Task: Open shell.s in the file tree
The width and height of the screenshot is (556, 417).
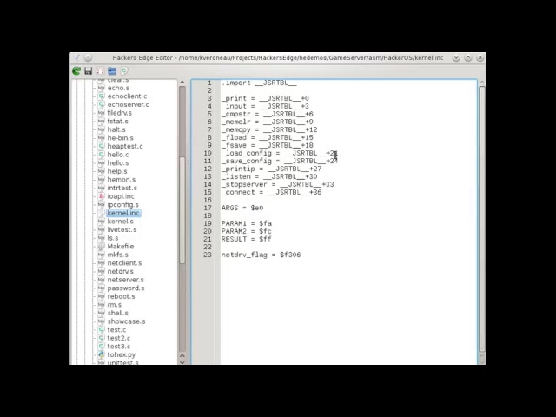Action: click(x=118, y=313)
